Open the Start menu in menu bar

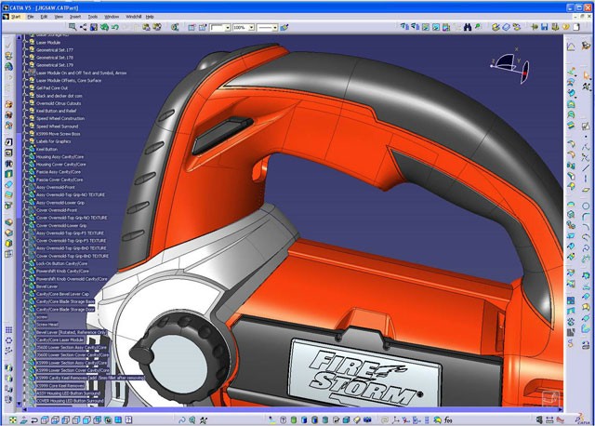point(16,17)
